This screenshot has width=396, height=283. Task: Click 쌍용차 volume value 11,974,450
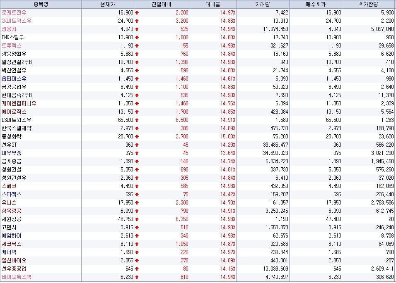276,29
